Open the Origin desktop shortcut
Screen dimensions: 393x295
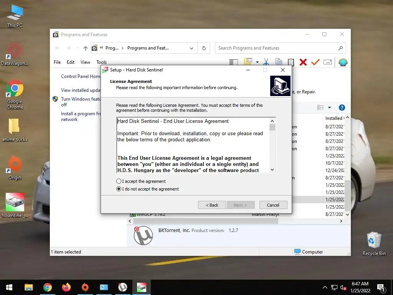coord(15,168)
